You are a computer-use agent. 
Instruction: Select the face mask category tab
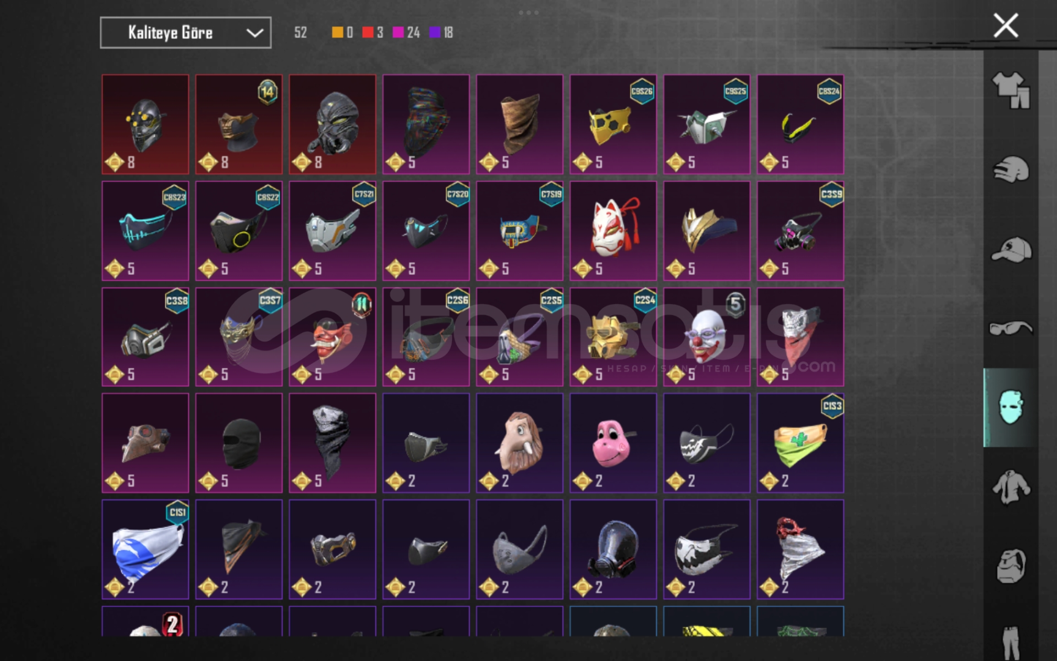click(1011, 408)
